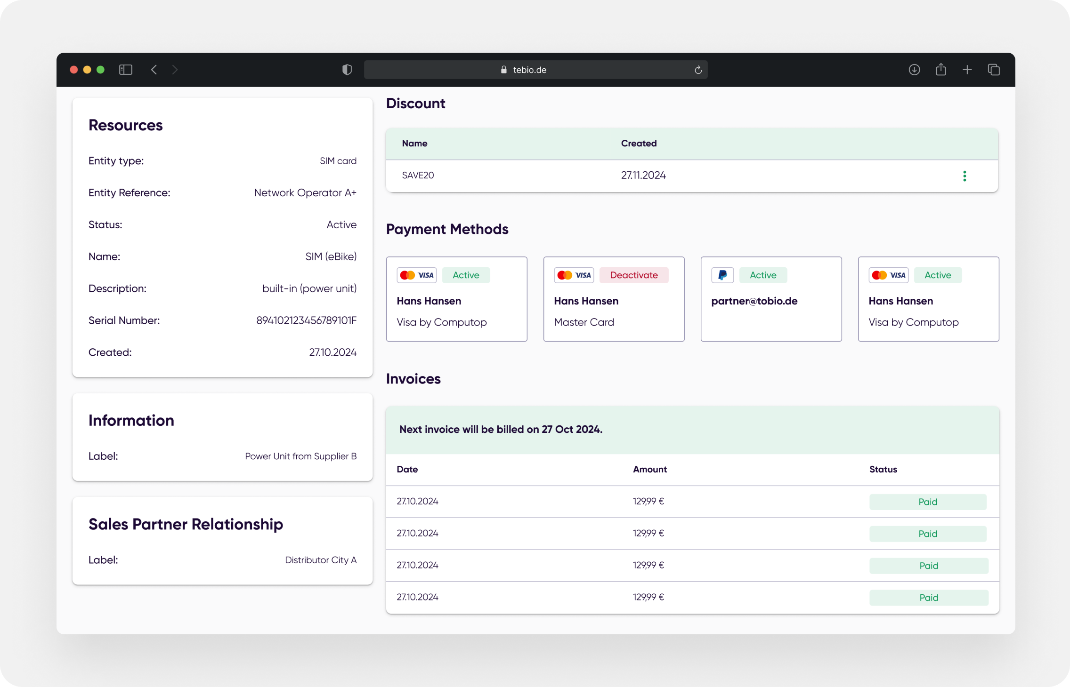1070x687 pixels.
Task: Open the downloads icon in the toolbar
Action: (x=914, y=70)
